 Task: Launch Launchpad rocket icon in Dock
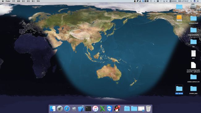[60, 108]
